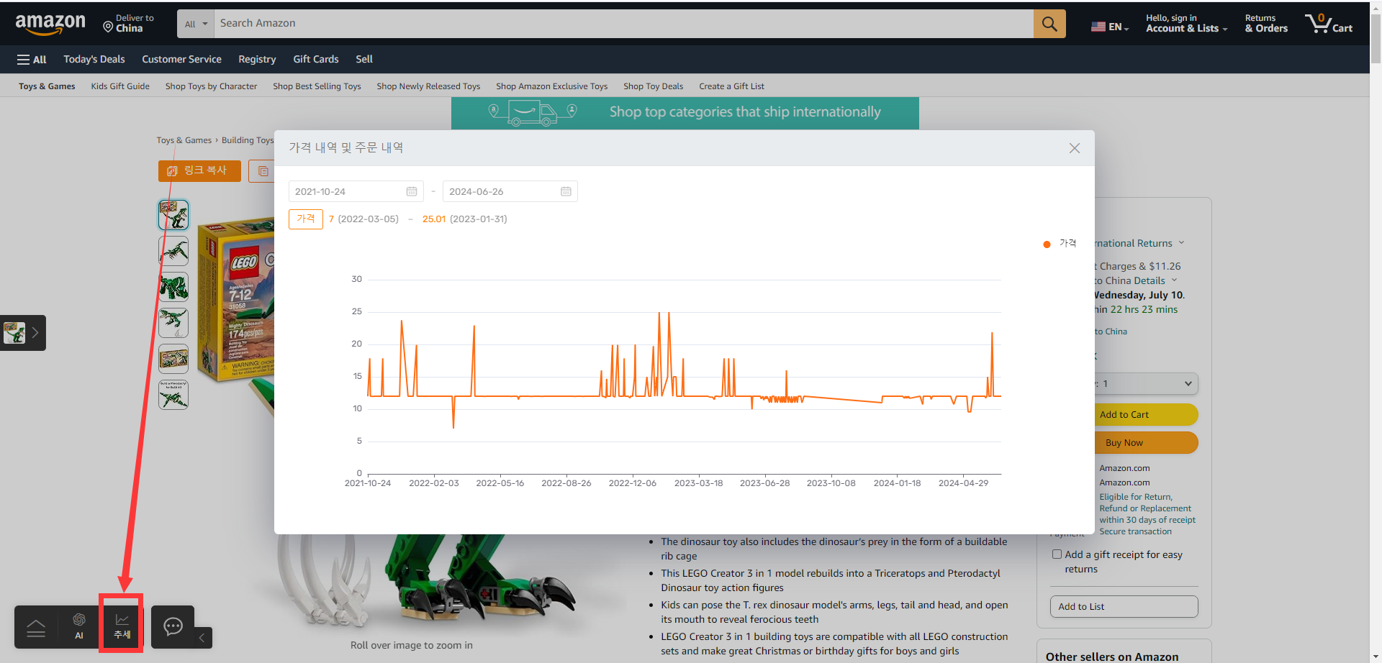Viewport: 1382px width, 663px height.
Task: Open the end date calendar icon
Action: pyautogui.click(x=566, y=191)
